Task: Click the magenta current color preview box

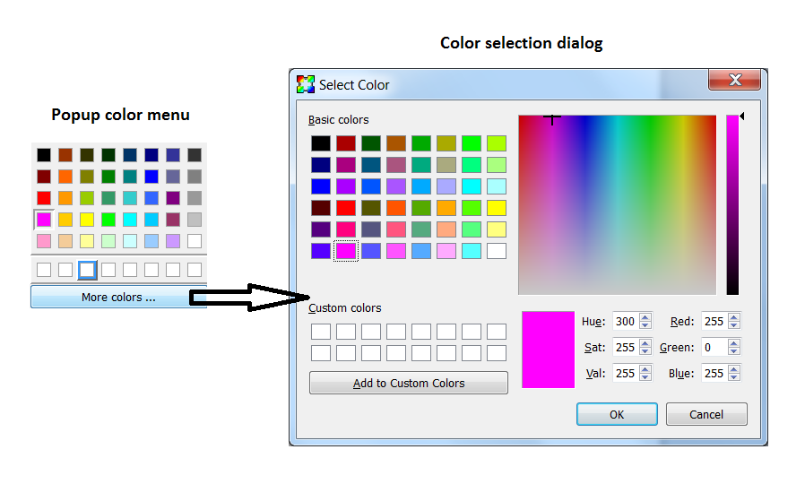Action: (x=549, y=350)
